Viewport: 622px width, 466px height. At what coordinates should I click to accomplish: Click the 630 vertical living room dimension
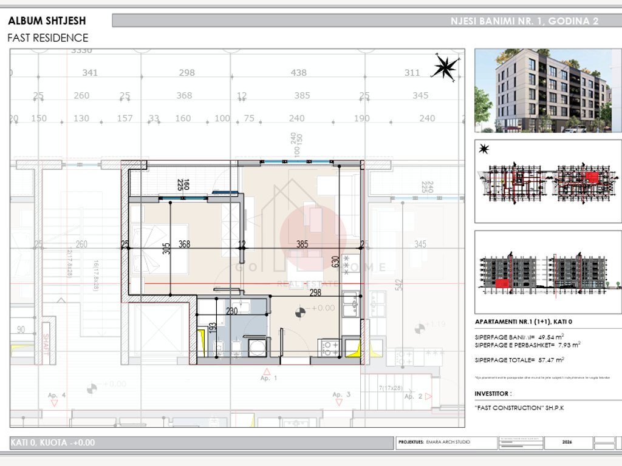pos(335,262)
